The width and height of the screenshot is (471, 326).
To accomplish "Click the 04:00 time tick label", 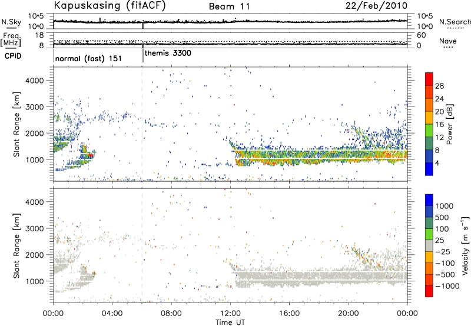I will pyautogui.click(x=112, y=314).
